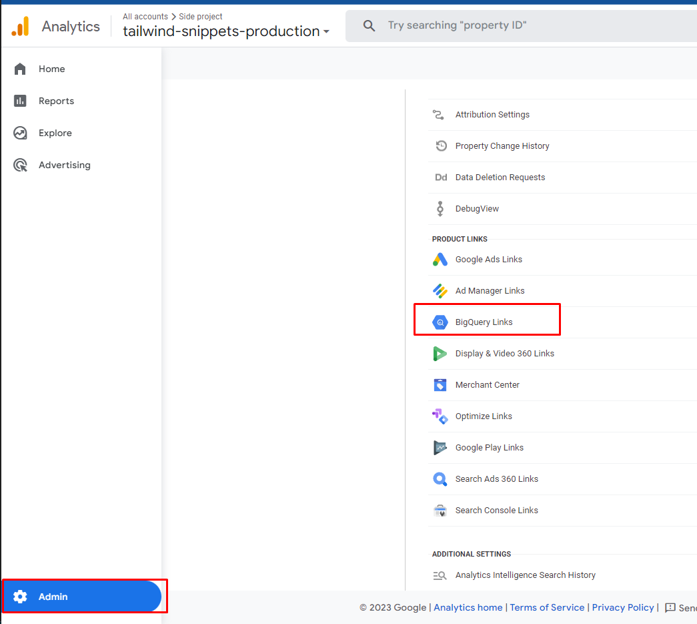
Task: Navigate to the Explore section
Action: (55, 133)
